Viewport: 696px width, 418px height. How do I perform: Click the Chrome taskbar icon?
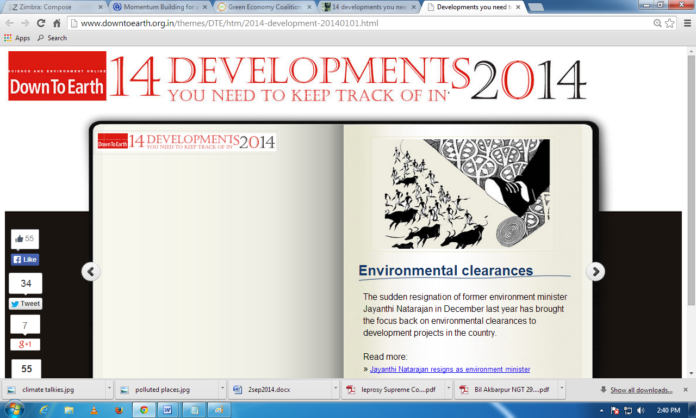coord(144,410)
